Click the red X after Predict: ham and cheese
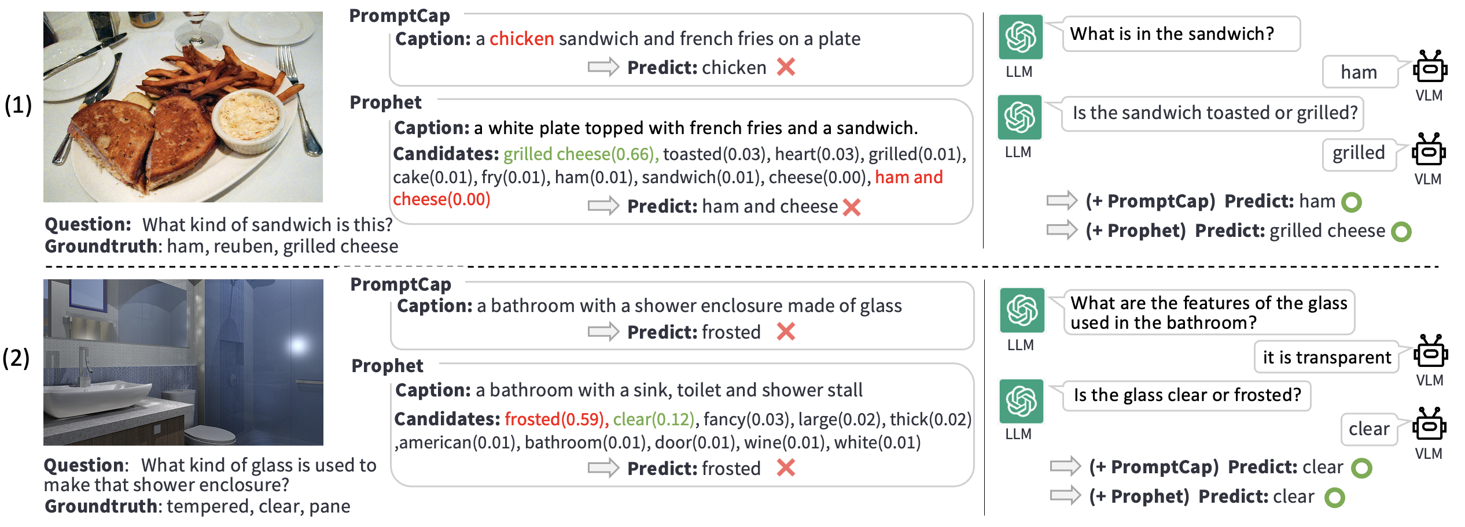Viewport: 1465px width, 527px height. (852, 207)
